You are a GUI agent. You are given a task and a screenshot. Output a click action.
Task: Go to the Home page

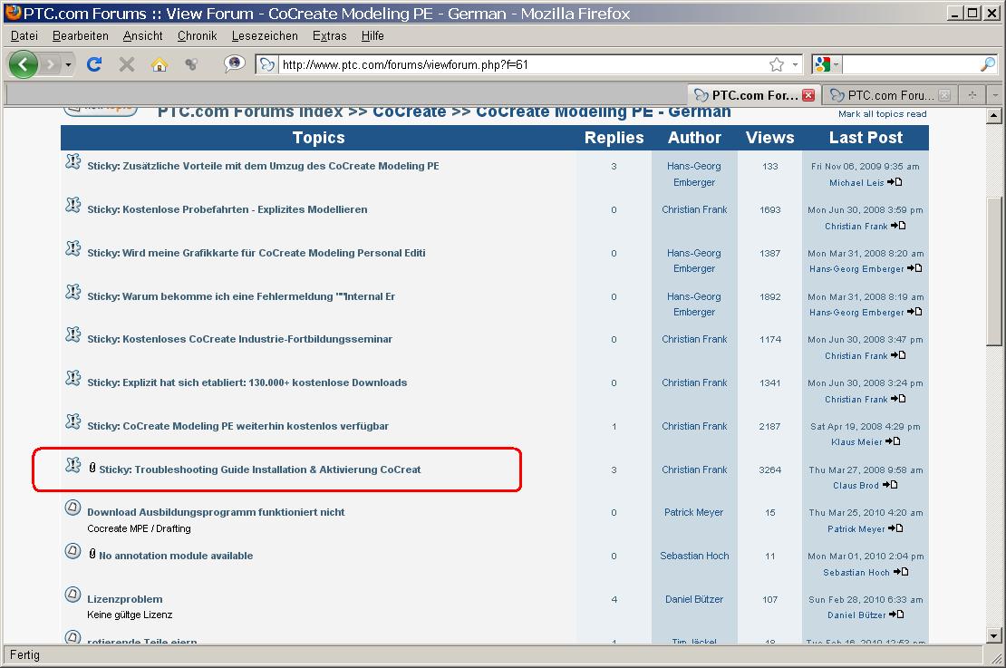[159, 64]
